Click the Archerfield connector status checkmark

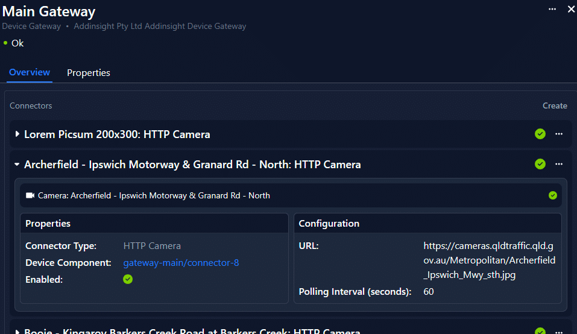tap(540, 164)
